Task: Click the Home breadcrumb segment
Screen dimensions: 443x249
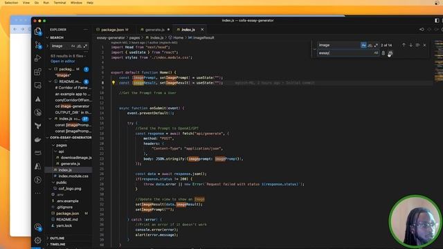Action: point(179,37)
